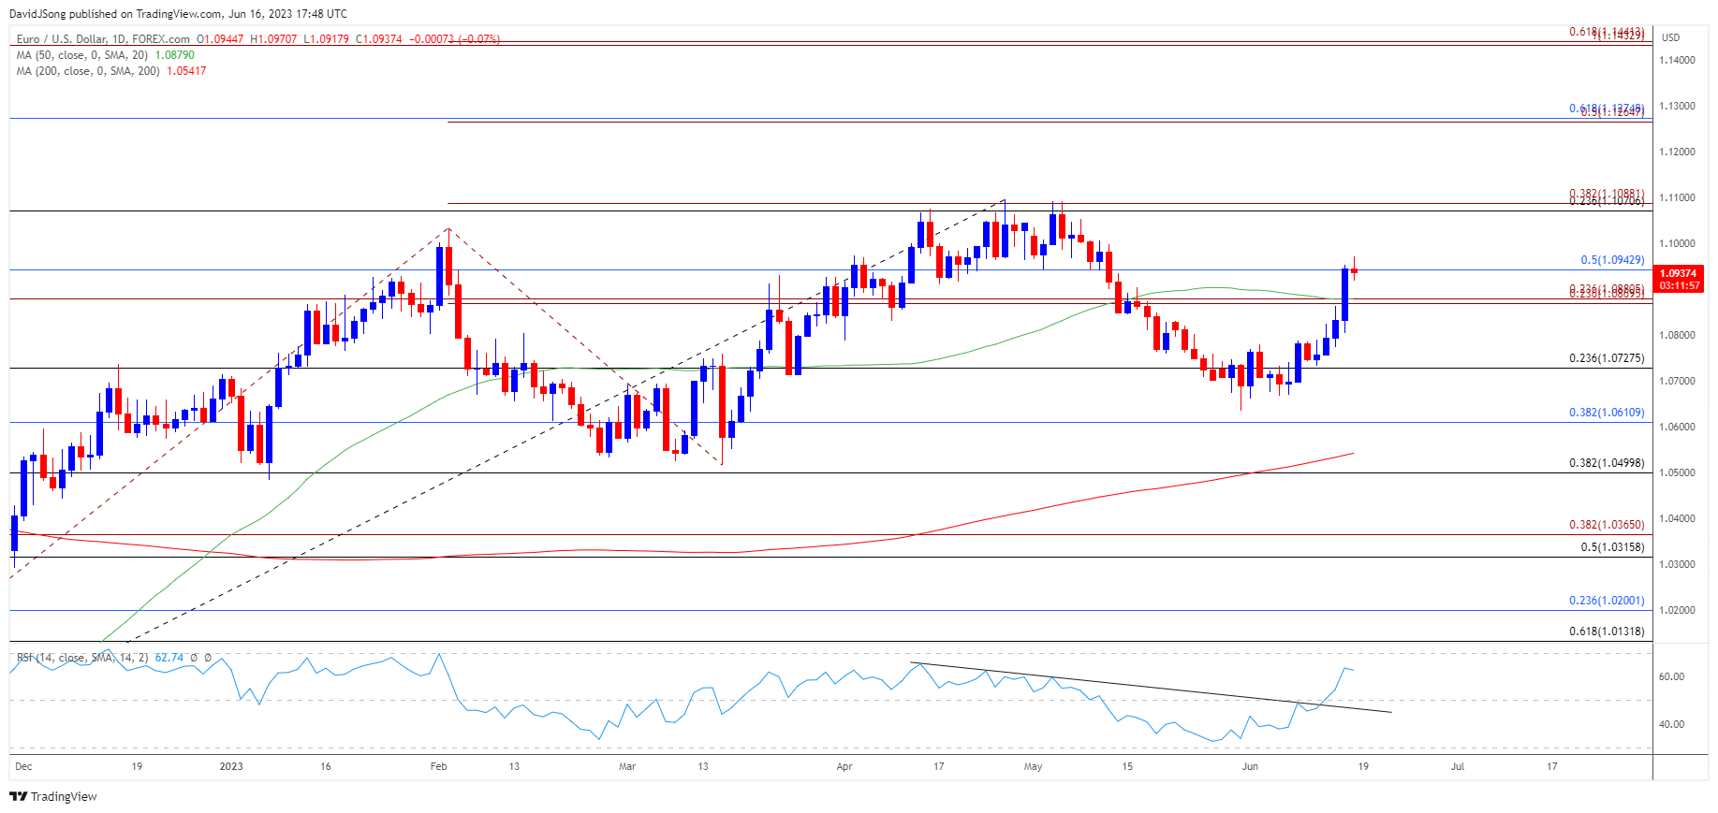The image size is (1718, 813).
Task: Click the 0.382(1.06109) Fibonacci level label
Action: [1607, 413]
